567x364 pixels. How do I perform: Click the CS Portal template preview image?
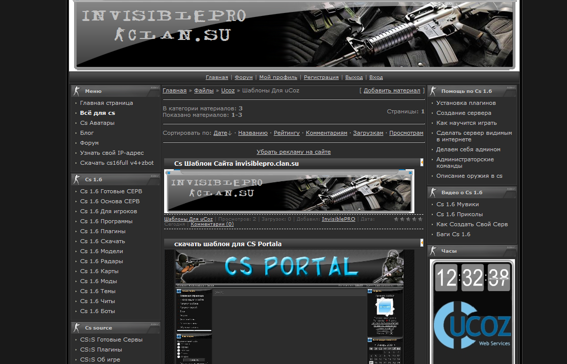point(289,307)
